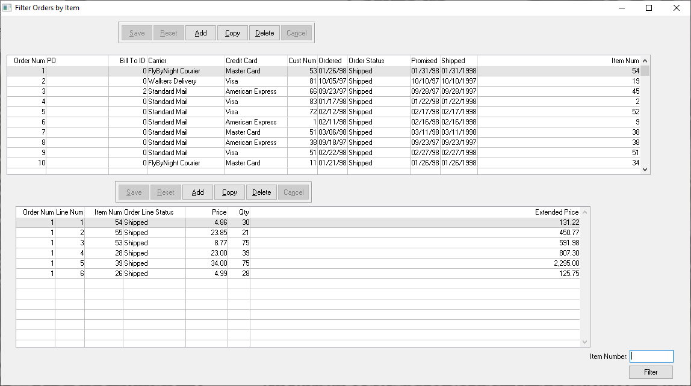691x386 pixels.
Task: Click extended price 450.77 cell
Action: click(415, 233)
